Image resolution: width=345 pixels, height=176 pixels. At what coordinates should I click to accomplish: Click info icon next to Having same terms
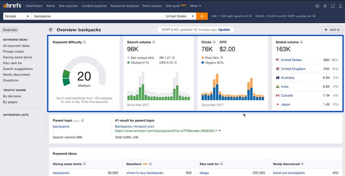pos(84,164)
